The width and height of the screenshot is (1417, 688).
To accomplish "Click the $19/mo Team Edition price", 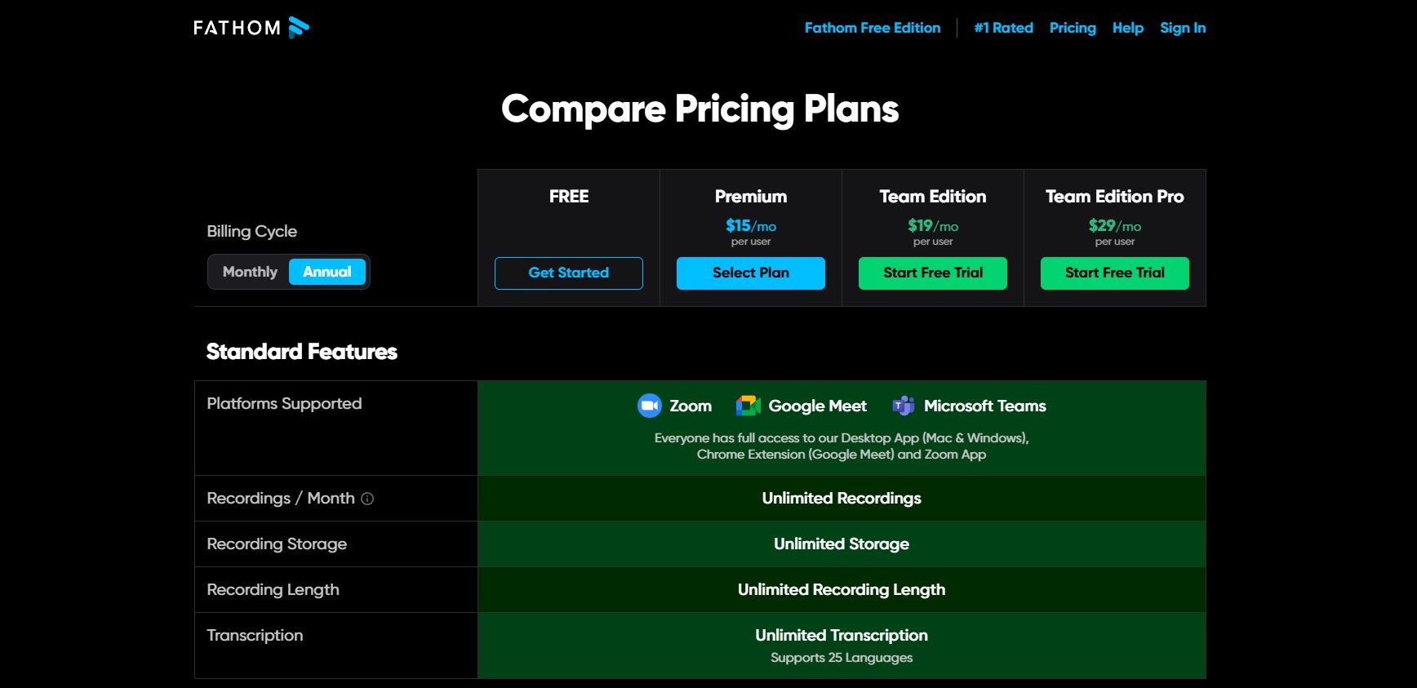I will (933, 226).
